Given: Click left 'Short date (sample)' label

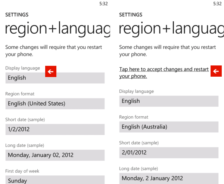Looking at the screenshot, I should click(x=25, y=120).
